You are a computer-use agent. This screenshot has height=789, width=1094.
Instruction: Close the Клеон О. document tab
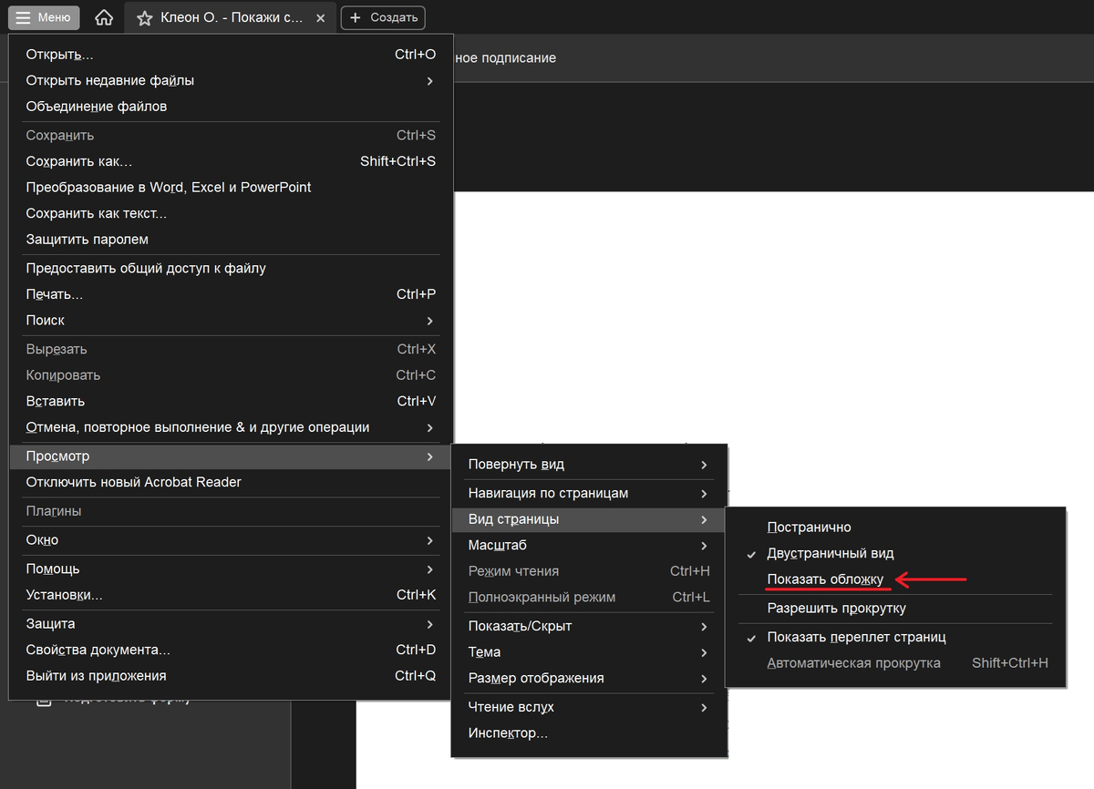click(319, 18)
